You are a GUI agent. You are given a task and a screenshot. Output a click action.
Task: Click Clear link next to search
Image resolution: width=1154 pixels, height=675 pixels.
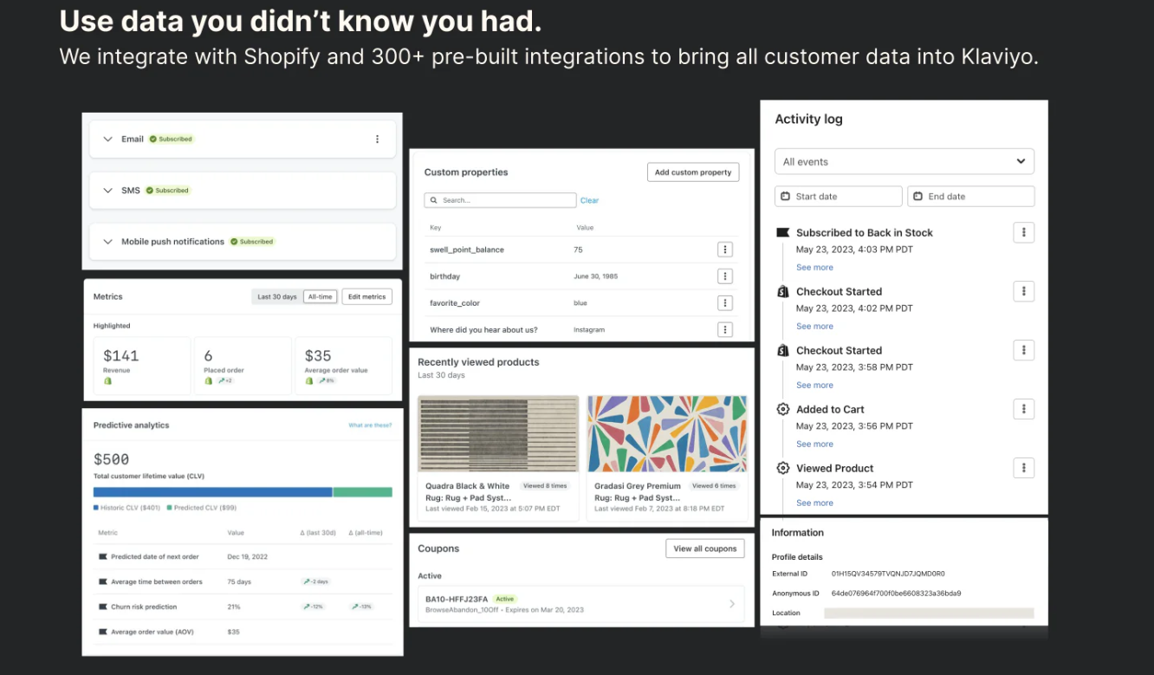[589, 200]
